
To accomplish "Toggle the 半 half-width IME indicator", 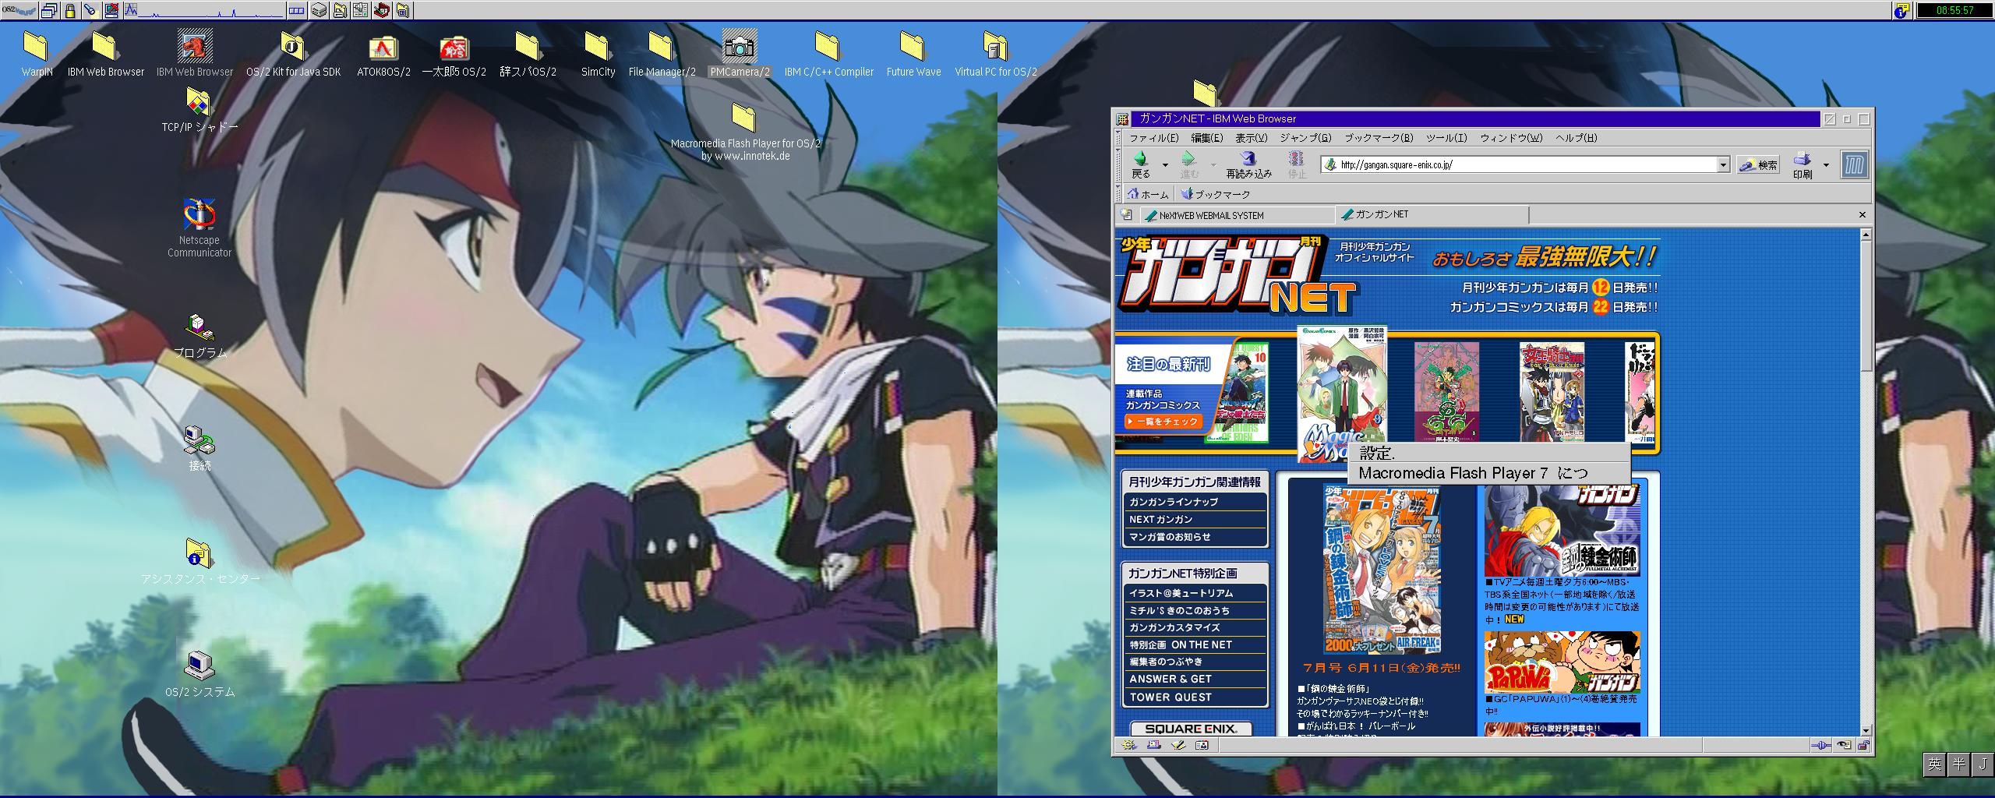I will (x=1959, y=764).
